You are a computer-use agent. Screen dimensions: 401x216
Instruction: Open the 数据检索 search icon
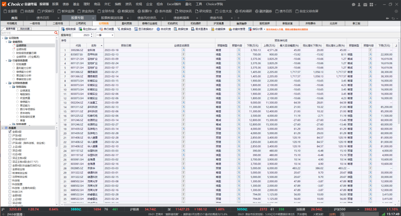click(175, 29)
